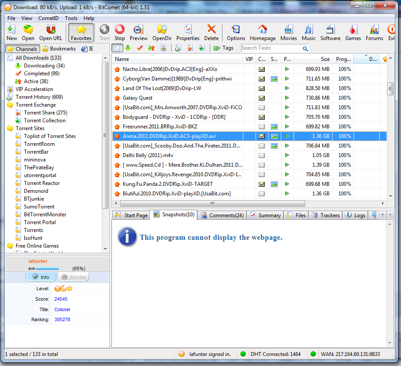Click snapshot icon for Cyborg(Van Damme) row
This screenshot has height=366, width=401.
click(274, 79)
